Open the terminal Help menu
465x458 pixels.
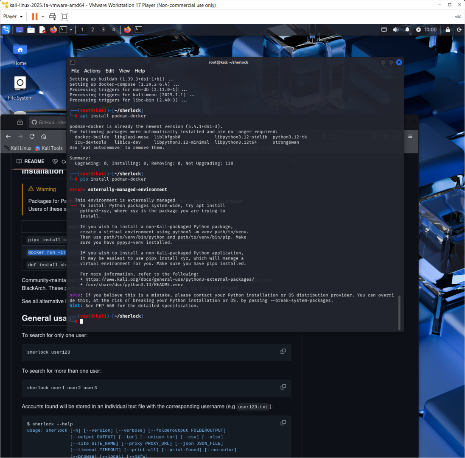[x=140, y=71]
